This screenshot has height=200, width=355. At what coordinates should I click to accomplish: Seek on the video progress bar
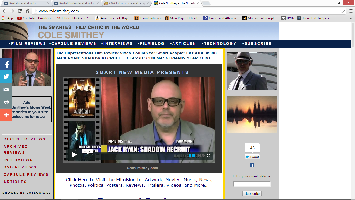coord(136,156)
